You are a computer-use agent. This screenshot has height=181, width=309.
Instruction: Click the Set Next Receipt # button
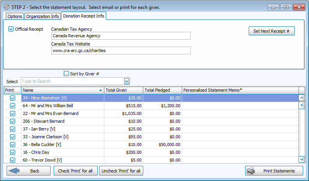(x=271, y=31)
